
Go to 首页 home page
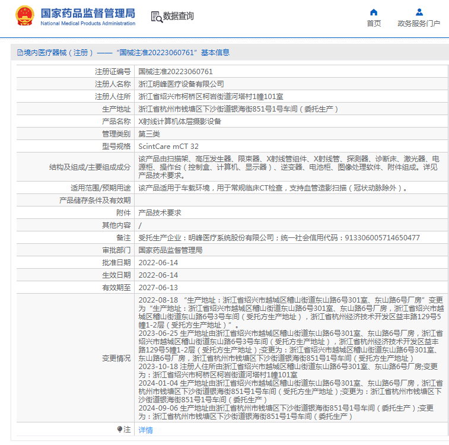(x=374, y=24)
